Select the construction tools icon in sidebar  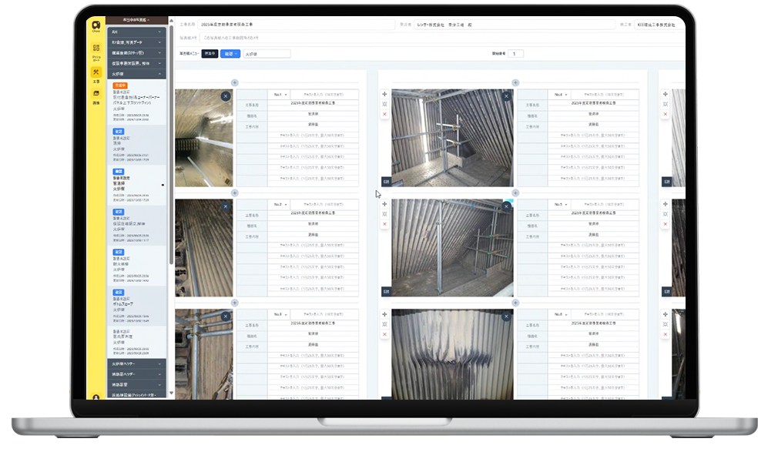point(96,73)
